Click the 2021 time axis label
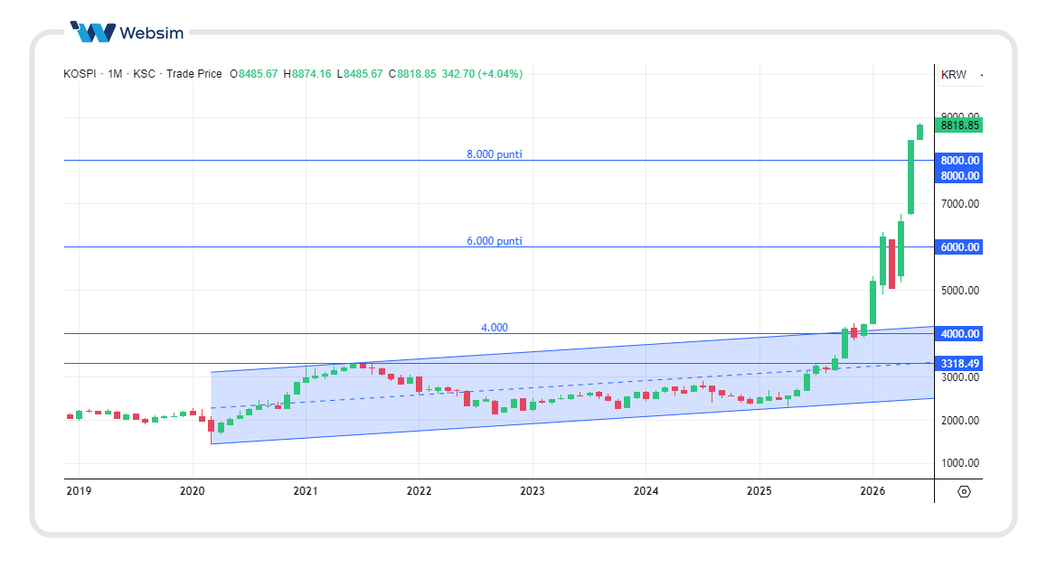Image resolution: width=1047 pixels, height=567 pixels. 306,491
